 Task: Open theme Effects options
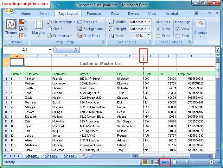[x=23, y=35]
